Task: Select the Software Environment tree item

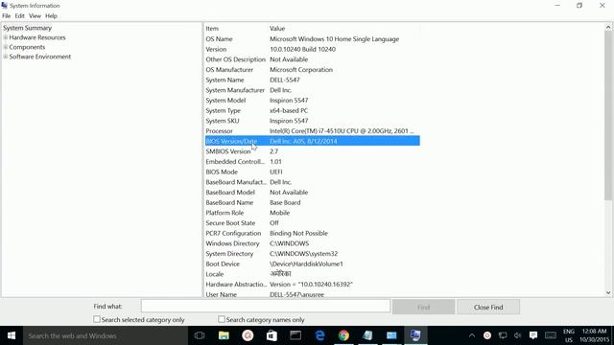Action: pyautogui.click(x=40, y=57)
